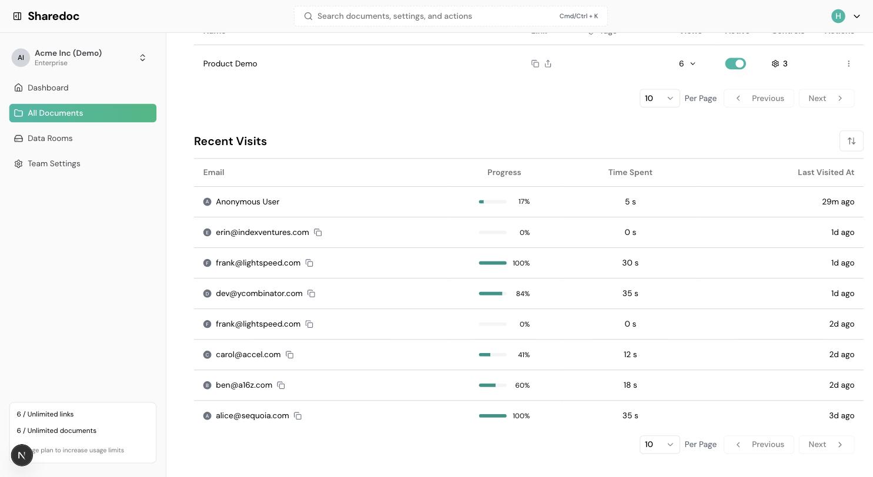The height and width of the screenshot is (477, 873).
Task: Select the Product Demo link name
Action: (230, 63)
